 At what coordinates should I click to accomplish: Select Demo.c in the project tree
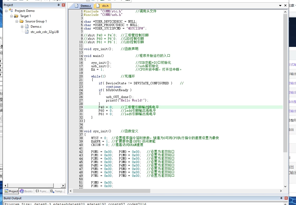click(x=36, y=27)
